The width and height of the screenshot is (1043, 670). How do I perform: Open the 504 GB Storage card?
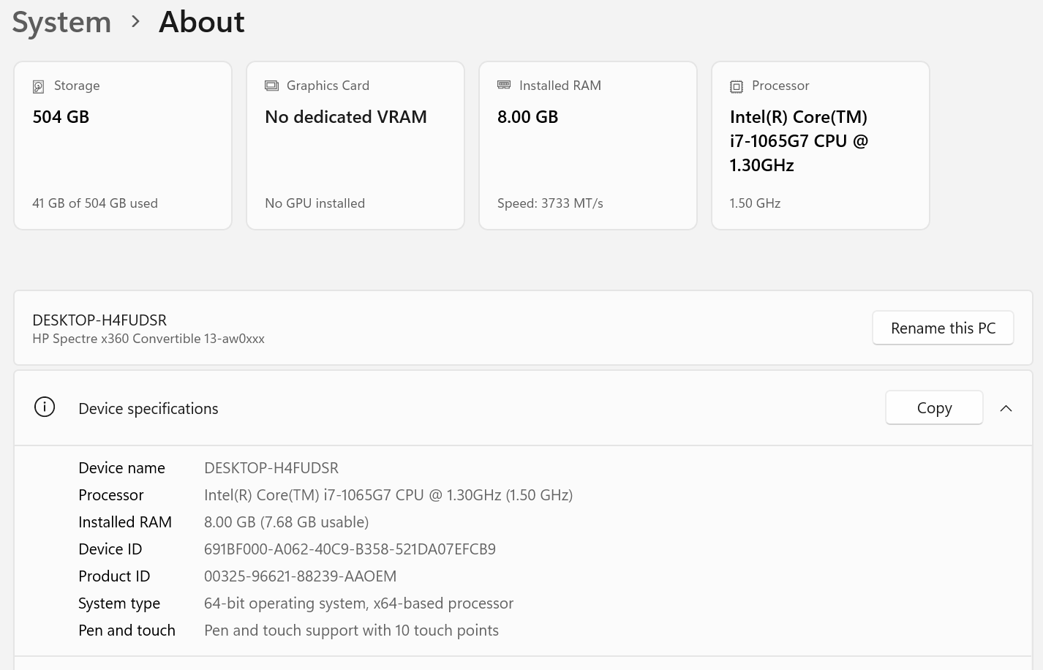pos(123,146)
